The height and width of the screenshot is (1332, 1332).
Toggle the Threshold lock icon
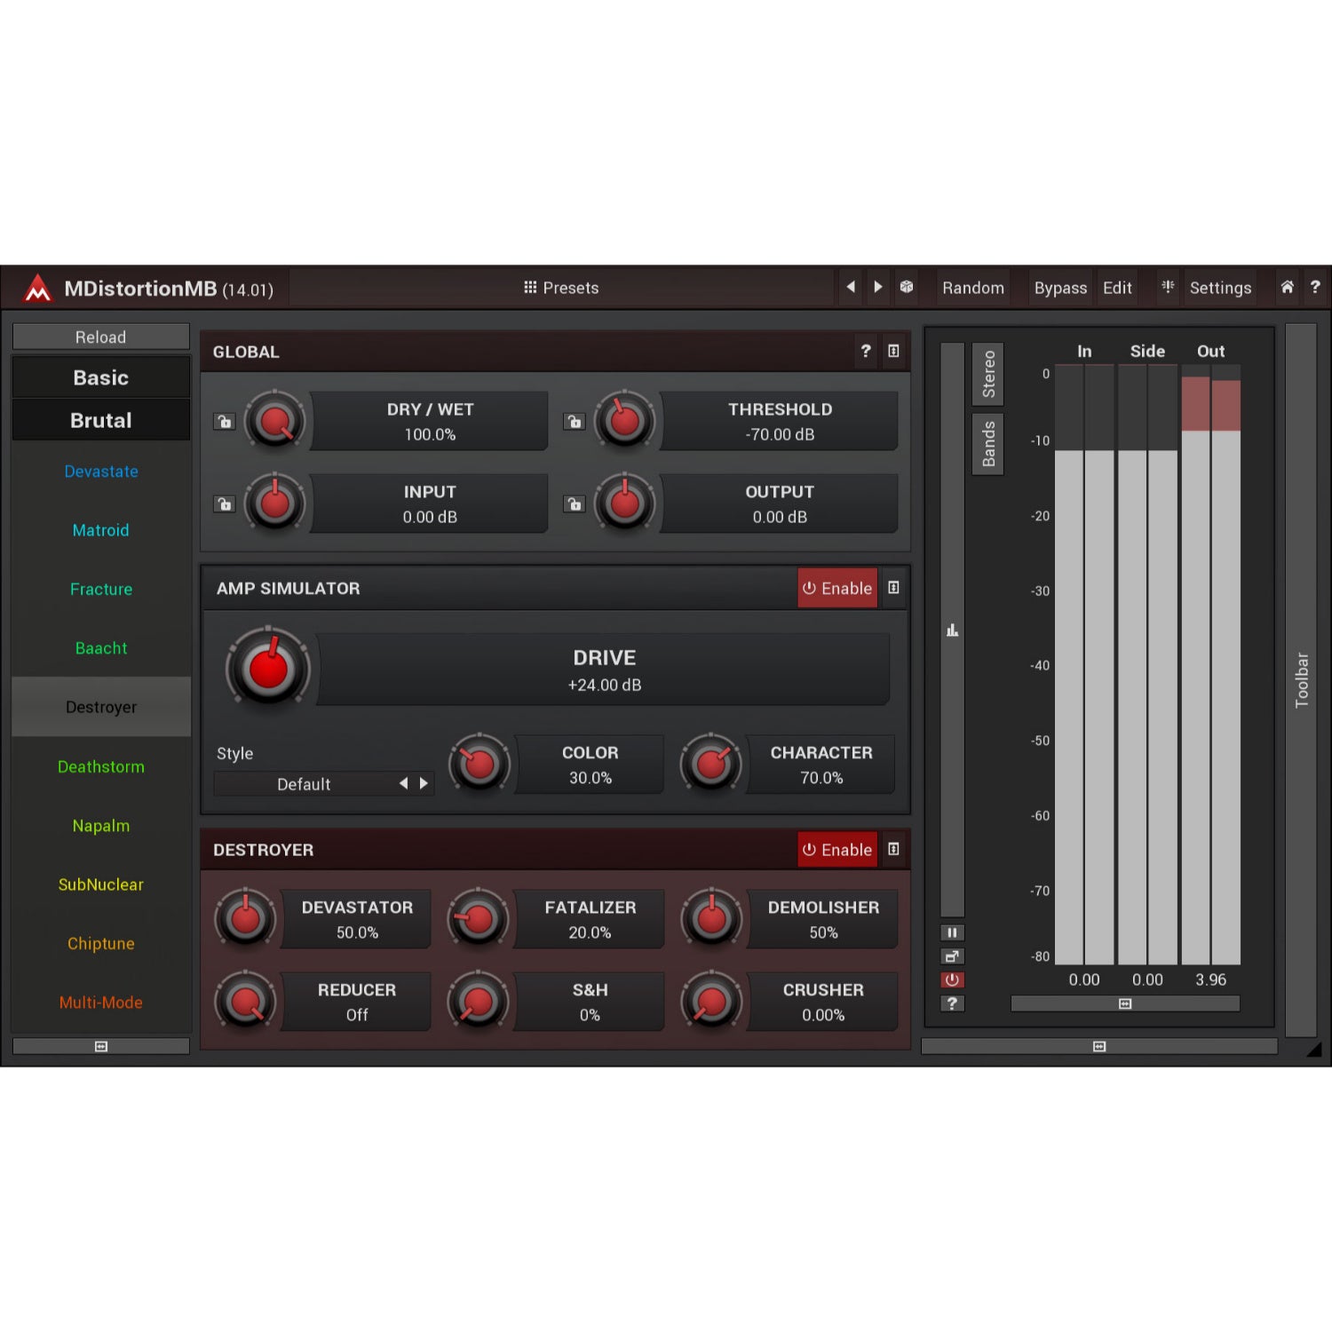coord(575,421)
